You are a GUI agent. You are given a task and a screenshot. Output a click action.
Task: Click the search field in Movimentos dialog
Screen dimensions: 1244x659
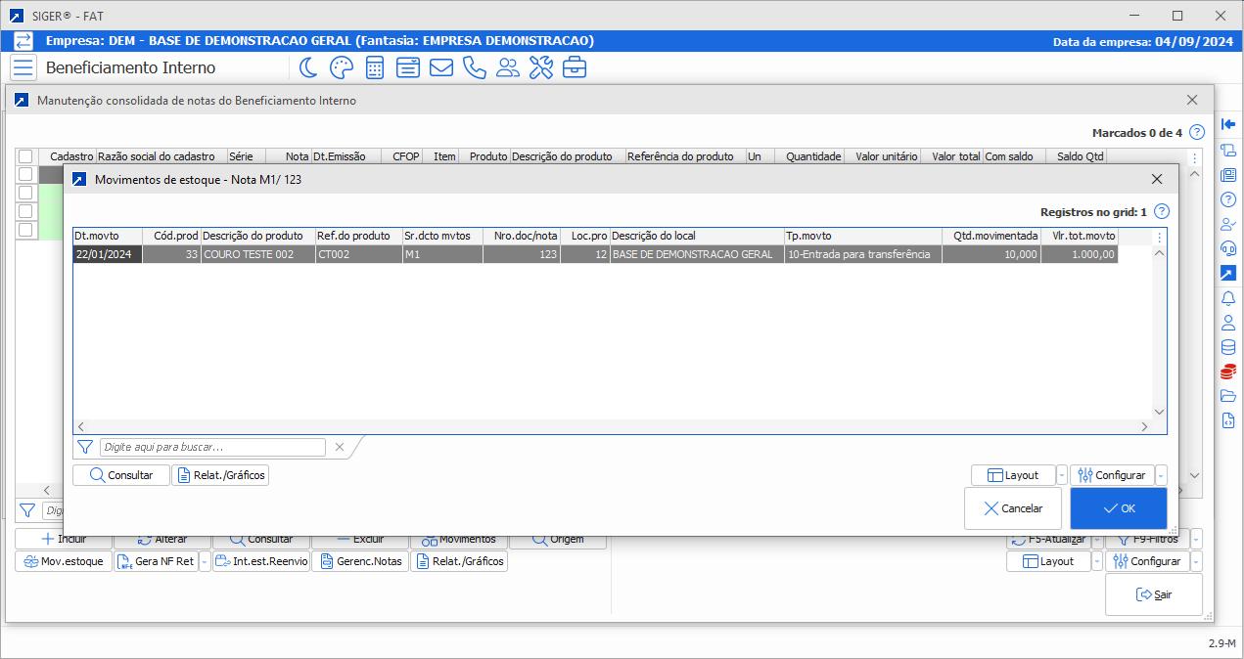pyautogui.click(x=212, y=447)
